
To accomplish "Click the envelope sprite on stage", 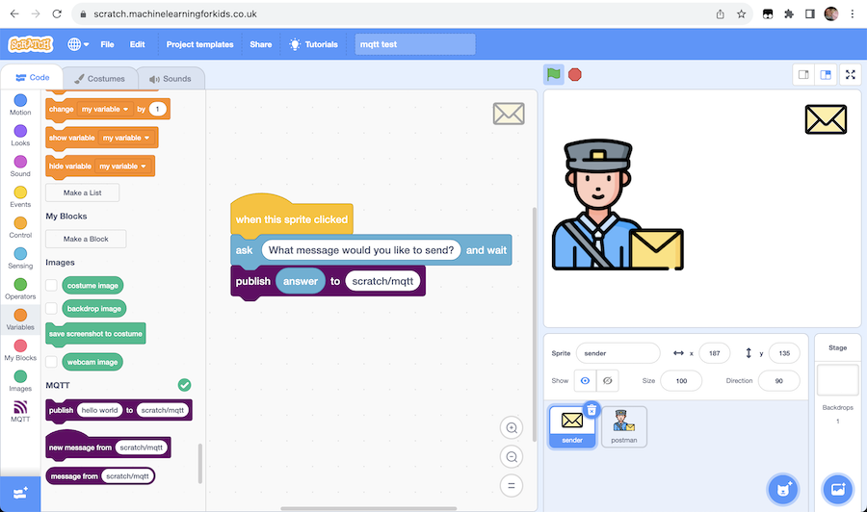I will coord(826,119).
